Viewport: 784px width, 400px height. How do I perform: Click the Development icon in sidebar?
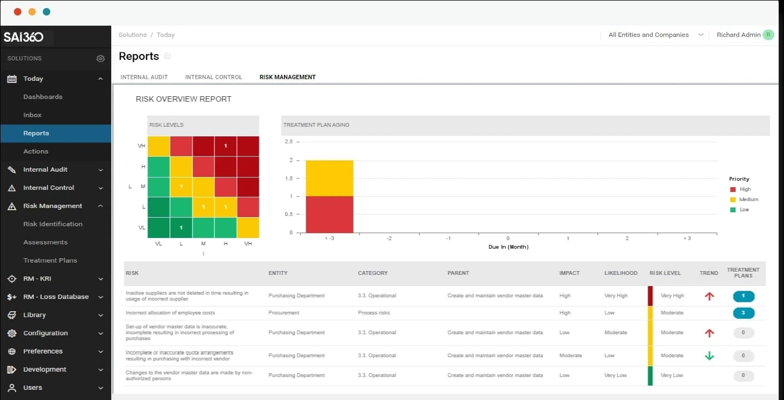(12, 370)
